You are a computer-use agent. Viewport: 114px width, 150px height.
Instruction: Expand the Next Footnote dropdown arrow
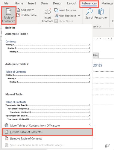79,16
